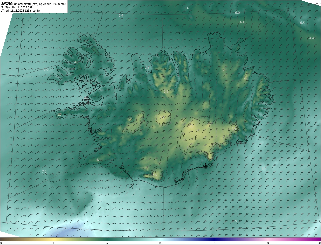
Task: Click the 4.3 value over the Westfjords
Action: point(76,62)
